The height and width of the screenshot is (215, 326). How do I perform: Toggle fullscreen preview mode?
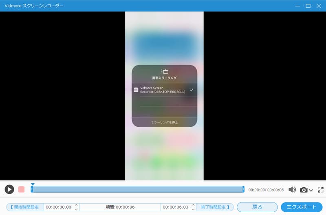coord(320,189)
